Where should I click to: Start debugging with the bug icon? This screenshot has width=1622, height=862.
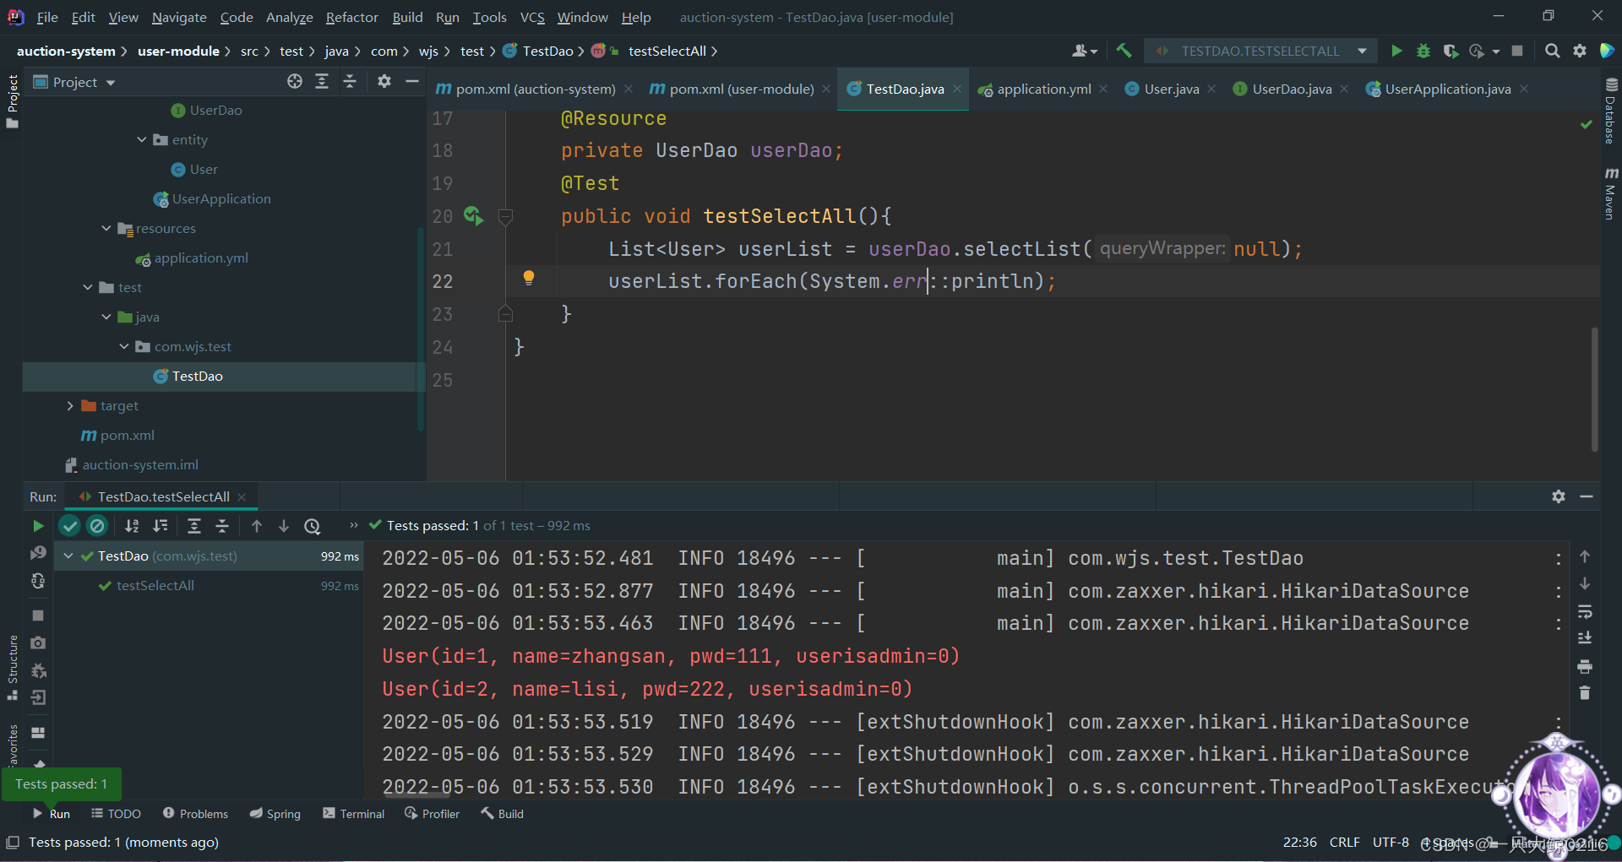pos(1423,51)
